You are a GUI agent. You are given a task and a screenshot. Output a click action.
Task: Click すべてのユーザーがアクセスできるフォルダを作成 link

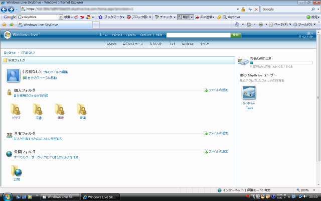pos(46,157)
